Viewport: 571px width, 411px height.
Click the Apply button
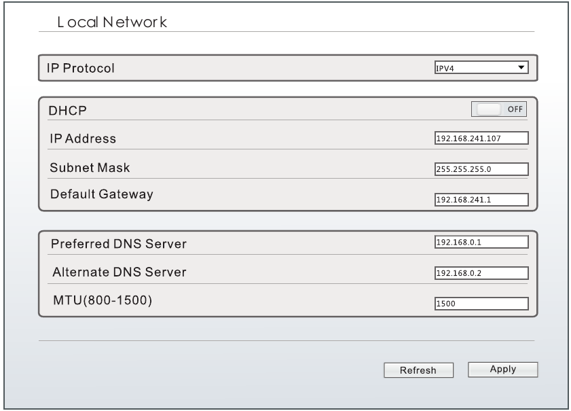click(x=502, y=370)
